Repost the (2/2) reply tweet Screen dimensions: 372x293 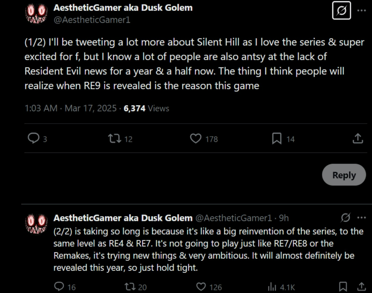[130, 286]
